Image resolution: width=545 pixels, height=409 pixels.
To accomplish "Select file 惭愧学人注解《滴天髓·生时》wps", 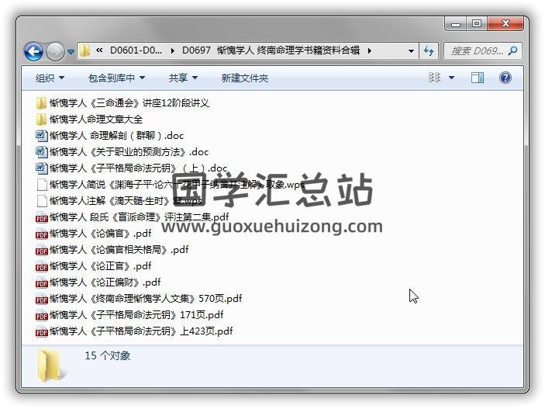I will (126, 201).
